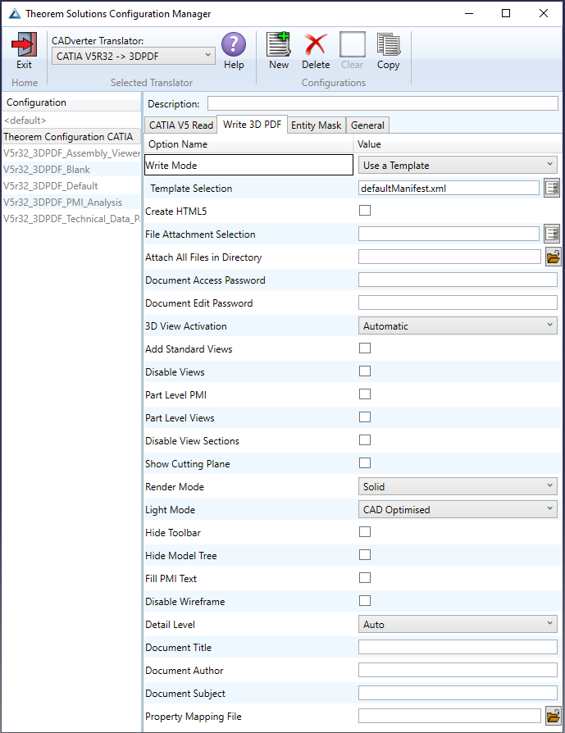Browse folder for Property Mapping File
Image resolution: width=565 pixels, height=733 pixels.
pyautogui.click(x=553, y=716)
